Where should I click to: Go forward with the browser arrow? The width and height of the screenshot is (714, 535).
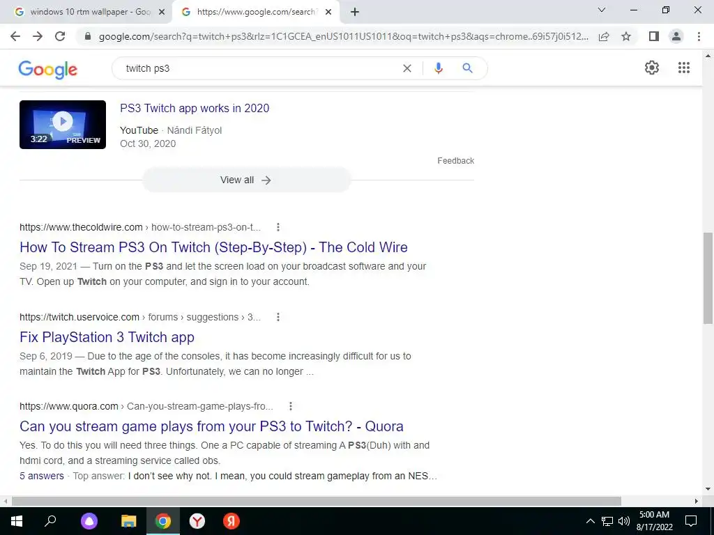coord(38,36)
